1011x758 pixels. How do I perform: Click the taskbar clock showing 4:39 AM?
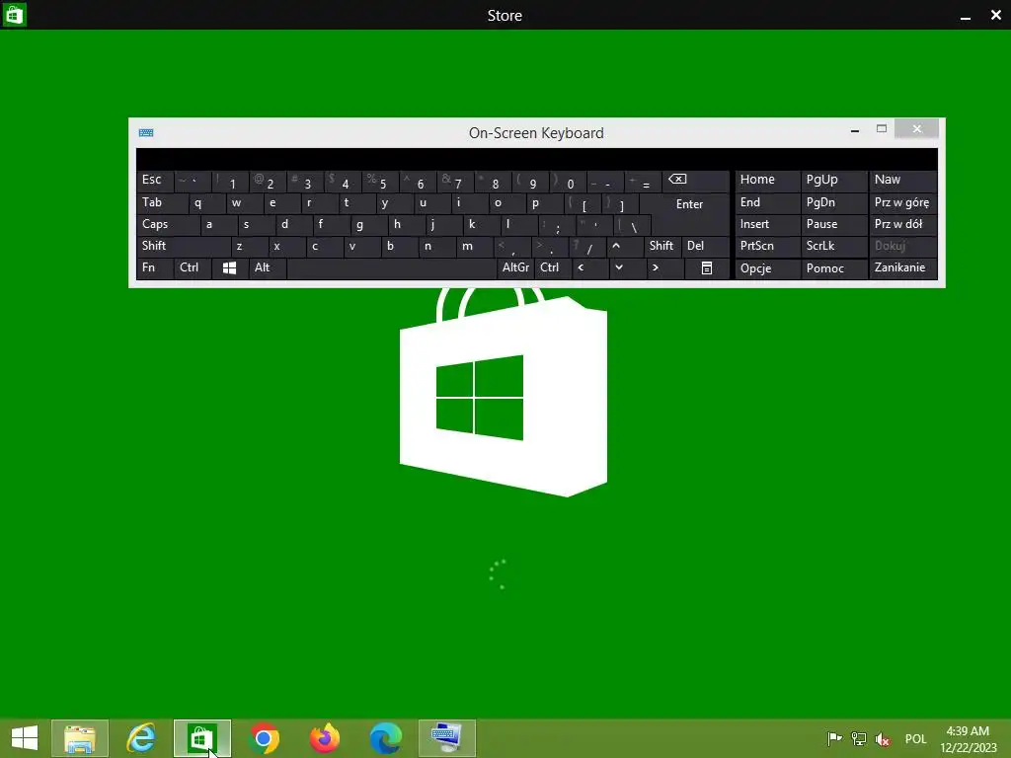coord(968,738)
